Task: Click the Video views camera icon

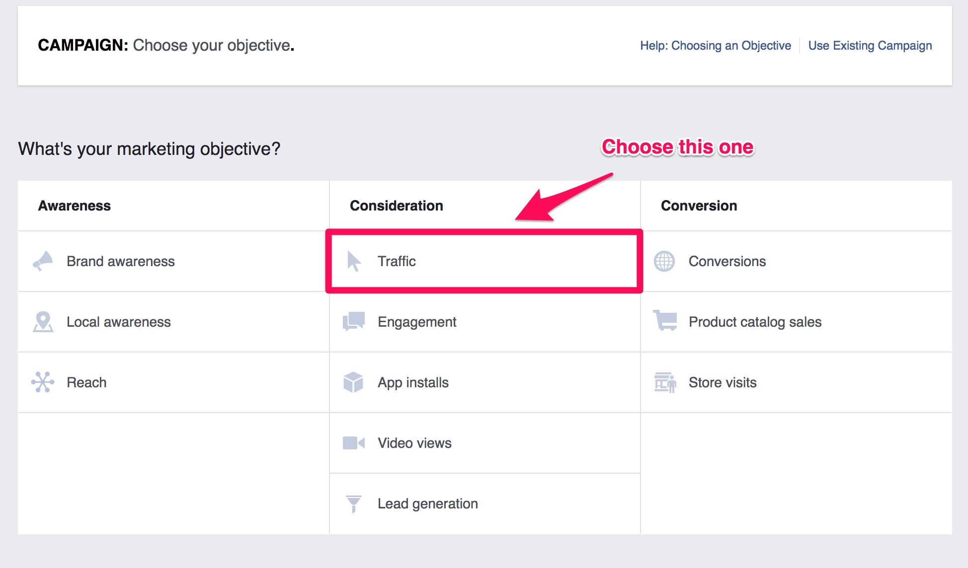Action: 353,443
